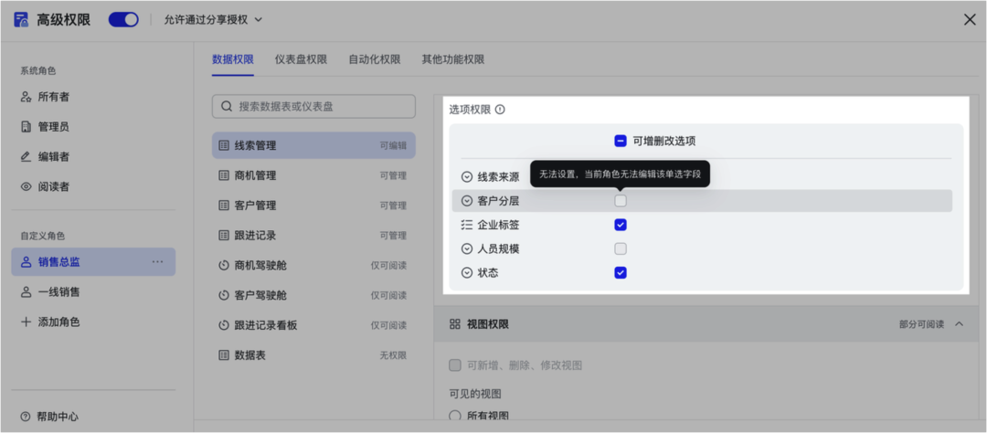Screen dimensions: 987x433
Task: Select the 一线销售 custom role
Action: 93,292
